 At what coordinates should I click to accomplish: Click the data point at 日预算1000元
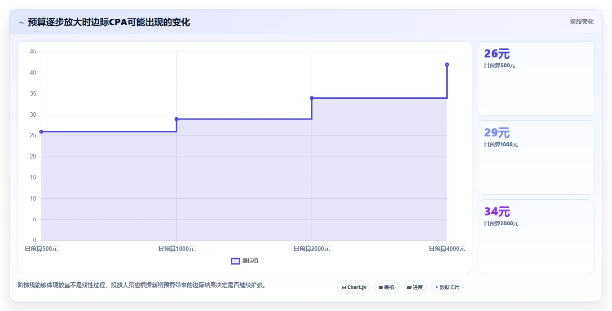(176, 119)
